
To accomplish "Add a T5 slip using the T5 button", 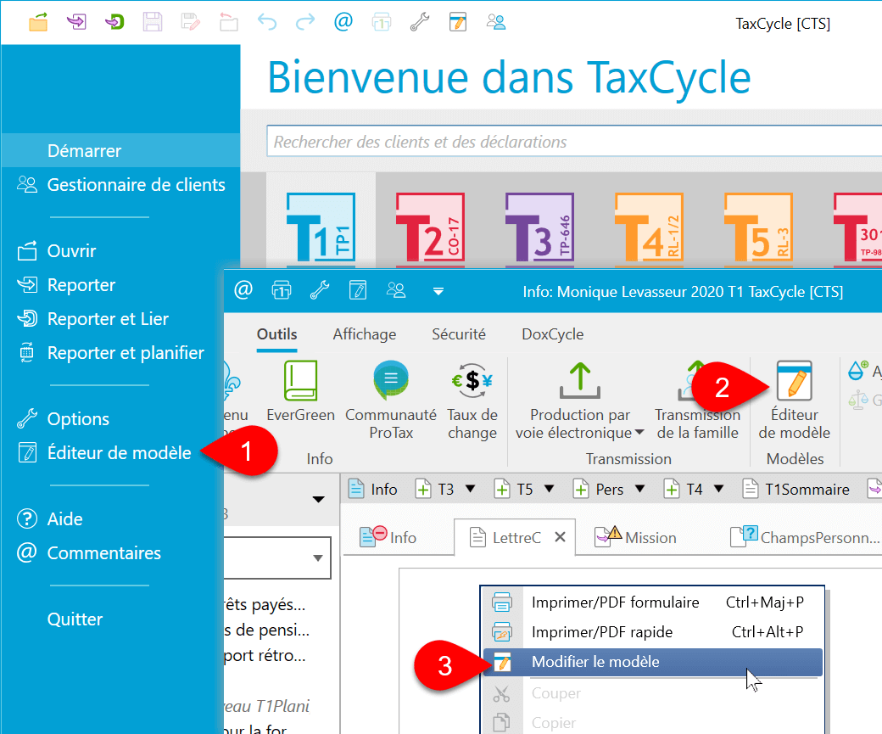I will tap(513, 489).
